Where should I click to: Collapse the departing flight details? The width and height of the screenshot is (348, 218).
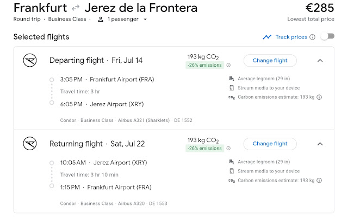coord(320,60)
